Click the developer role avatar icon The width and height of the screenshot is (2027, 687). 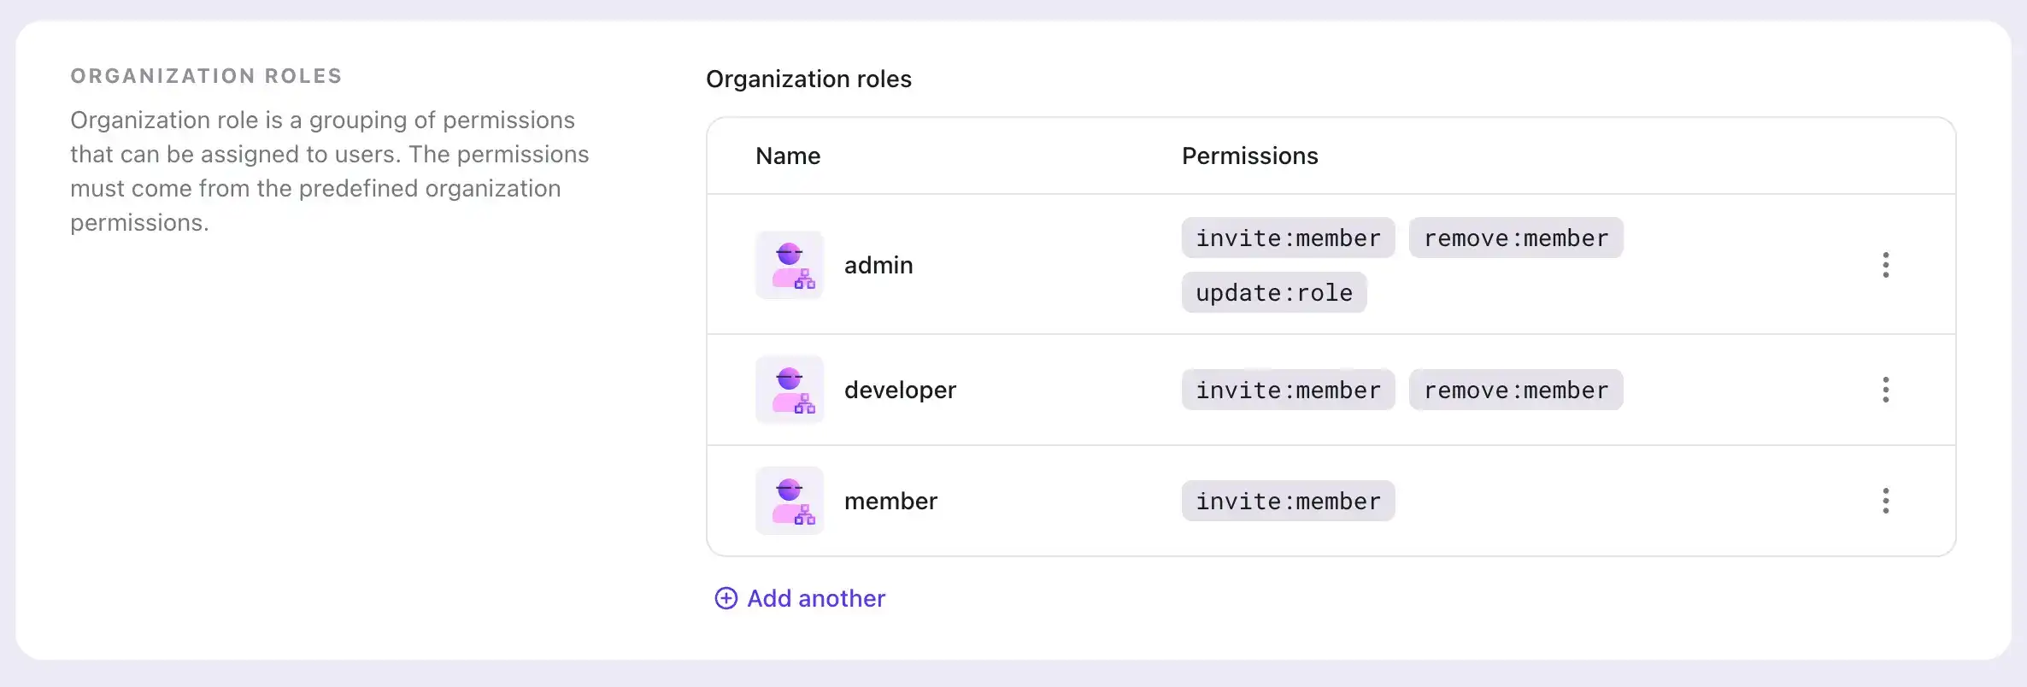point(790,390)
